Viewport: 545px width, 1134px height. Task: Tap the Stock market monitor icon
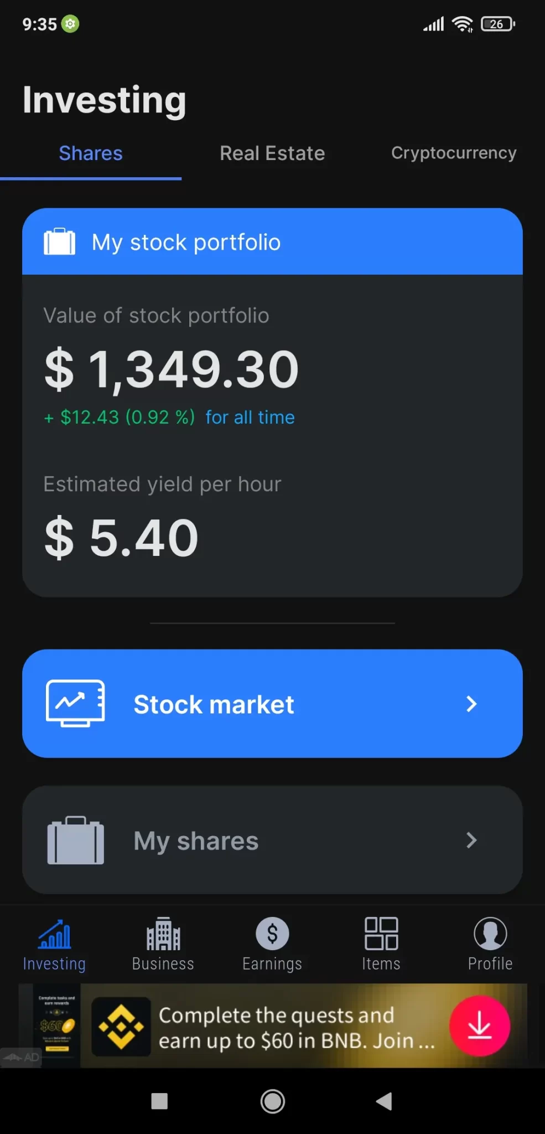coord(75,703)
